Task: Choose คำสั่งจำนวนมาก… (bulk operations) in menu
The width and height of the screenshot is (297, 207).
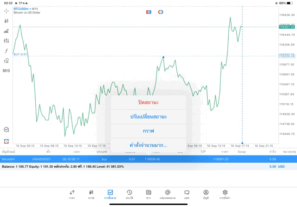Action: (x=148, y=145)
